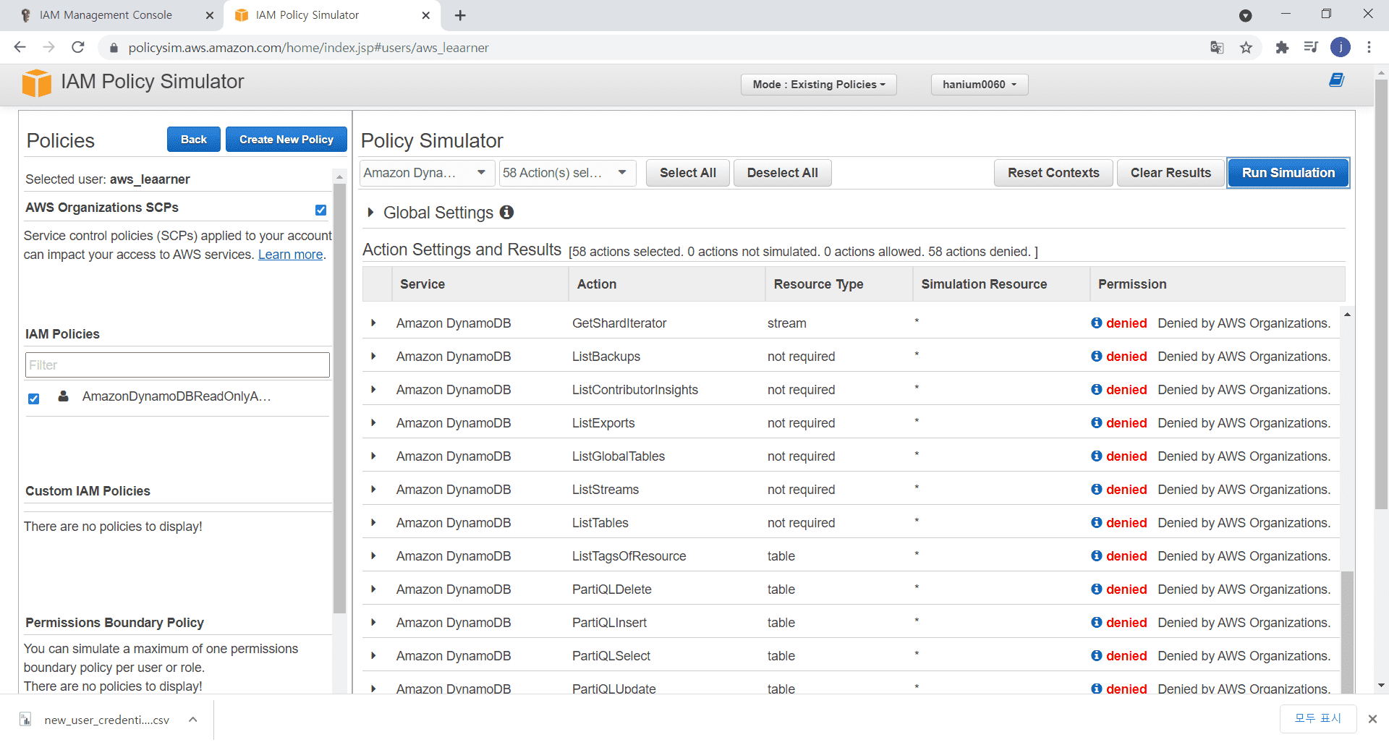The height and width of the screenshot is (745, 1389).
Task: Open the Learn more link
Action: click(x=290, y=255)
